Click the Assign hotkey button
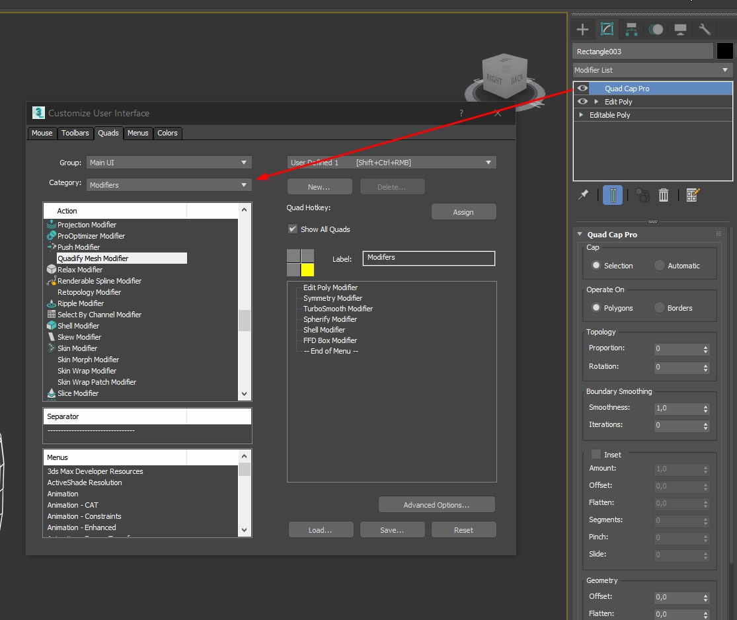The width and height of the screenshot is (737, 620). point(463,212)
